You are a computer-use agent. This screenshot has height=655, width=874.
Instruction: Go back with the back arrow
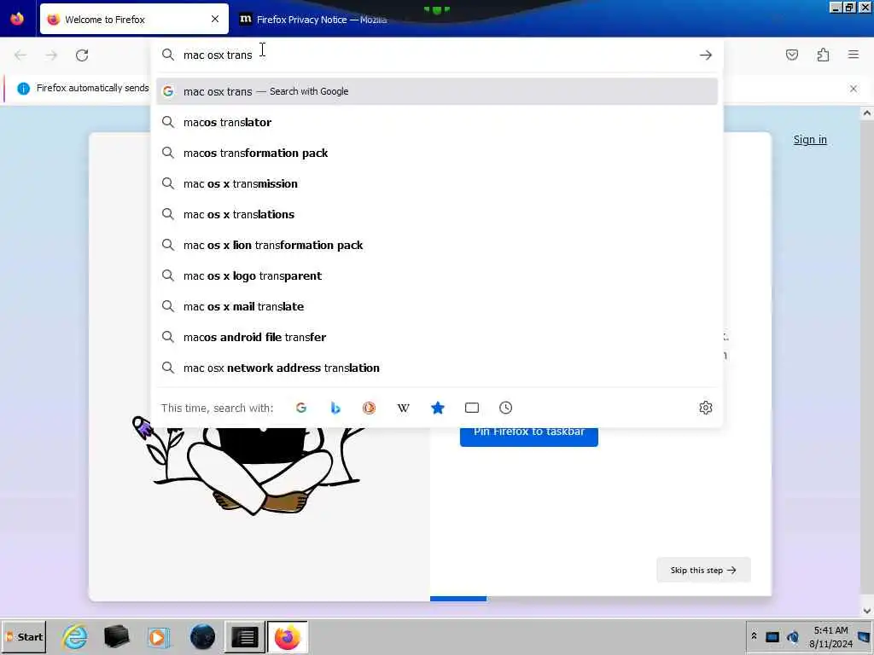[20, 55]
